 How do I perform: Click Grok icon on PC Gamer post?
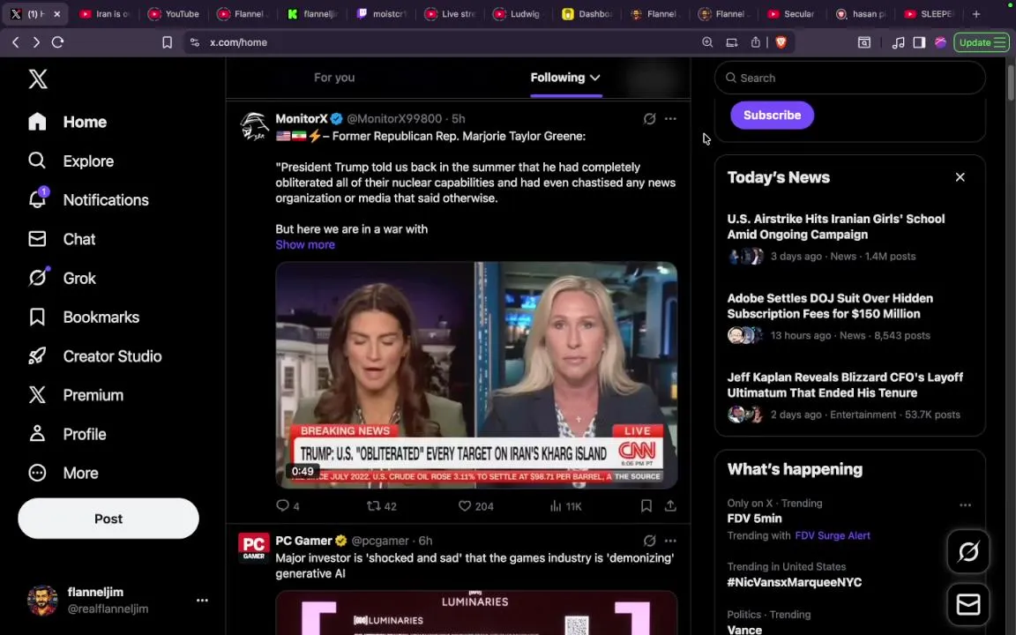click(649, 541)
